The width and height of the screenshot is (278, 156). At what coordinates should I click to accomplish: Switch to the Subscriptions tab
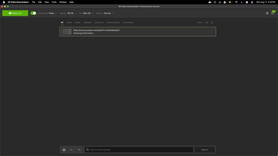113,22
